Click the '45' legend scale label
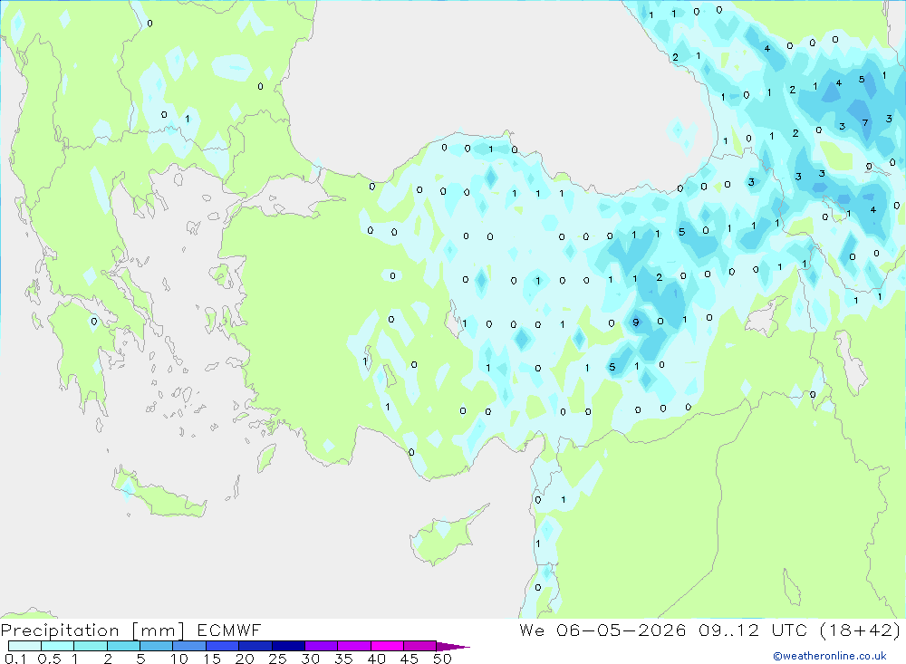The image size is (906, 664). click(410, 659)
